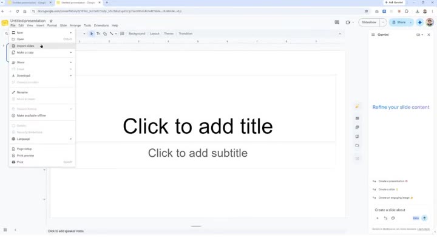Open the Share dropdown arrow
Viewport: 437px width, 237px height.
pos(411,22)
